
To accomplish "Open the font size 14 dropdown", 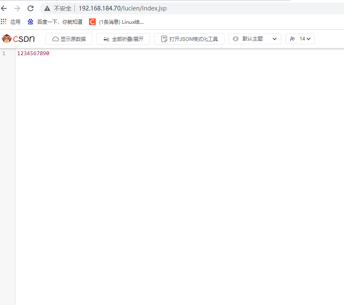I will tap(300, 39).
